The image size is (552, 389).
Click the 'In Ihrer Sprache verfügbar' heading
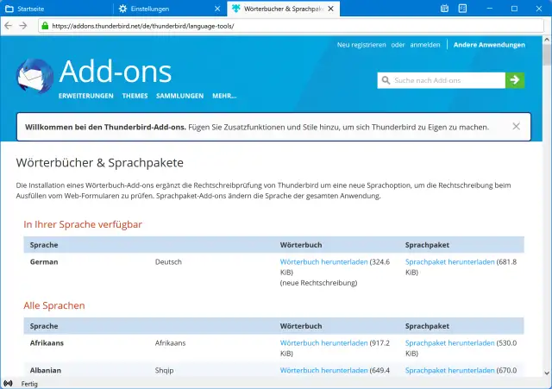83,224
